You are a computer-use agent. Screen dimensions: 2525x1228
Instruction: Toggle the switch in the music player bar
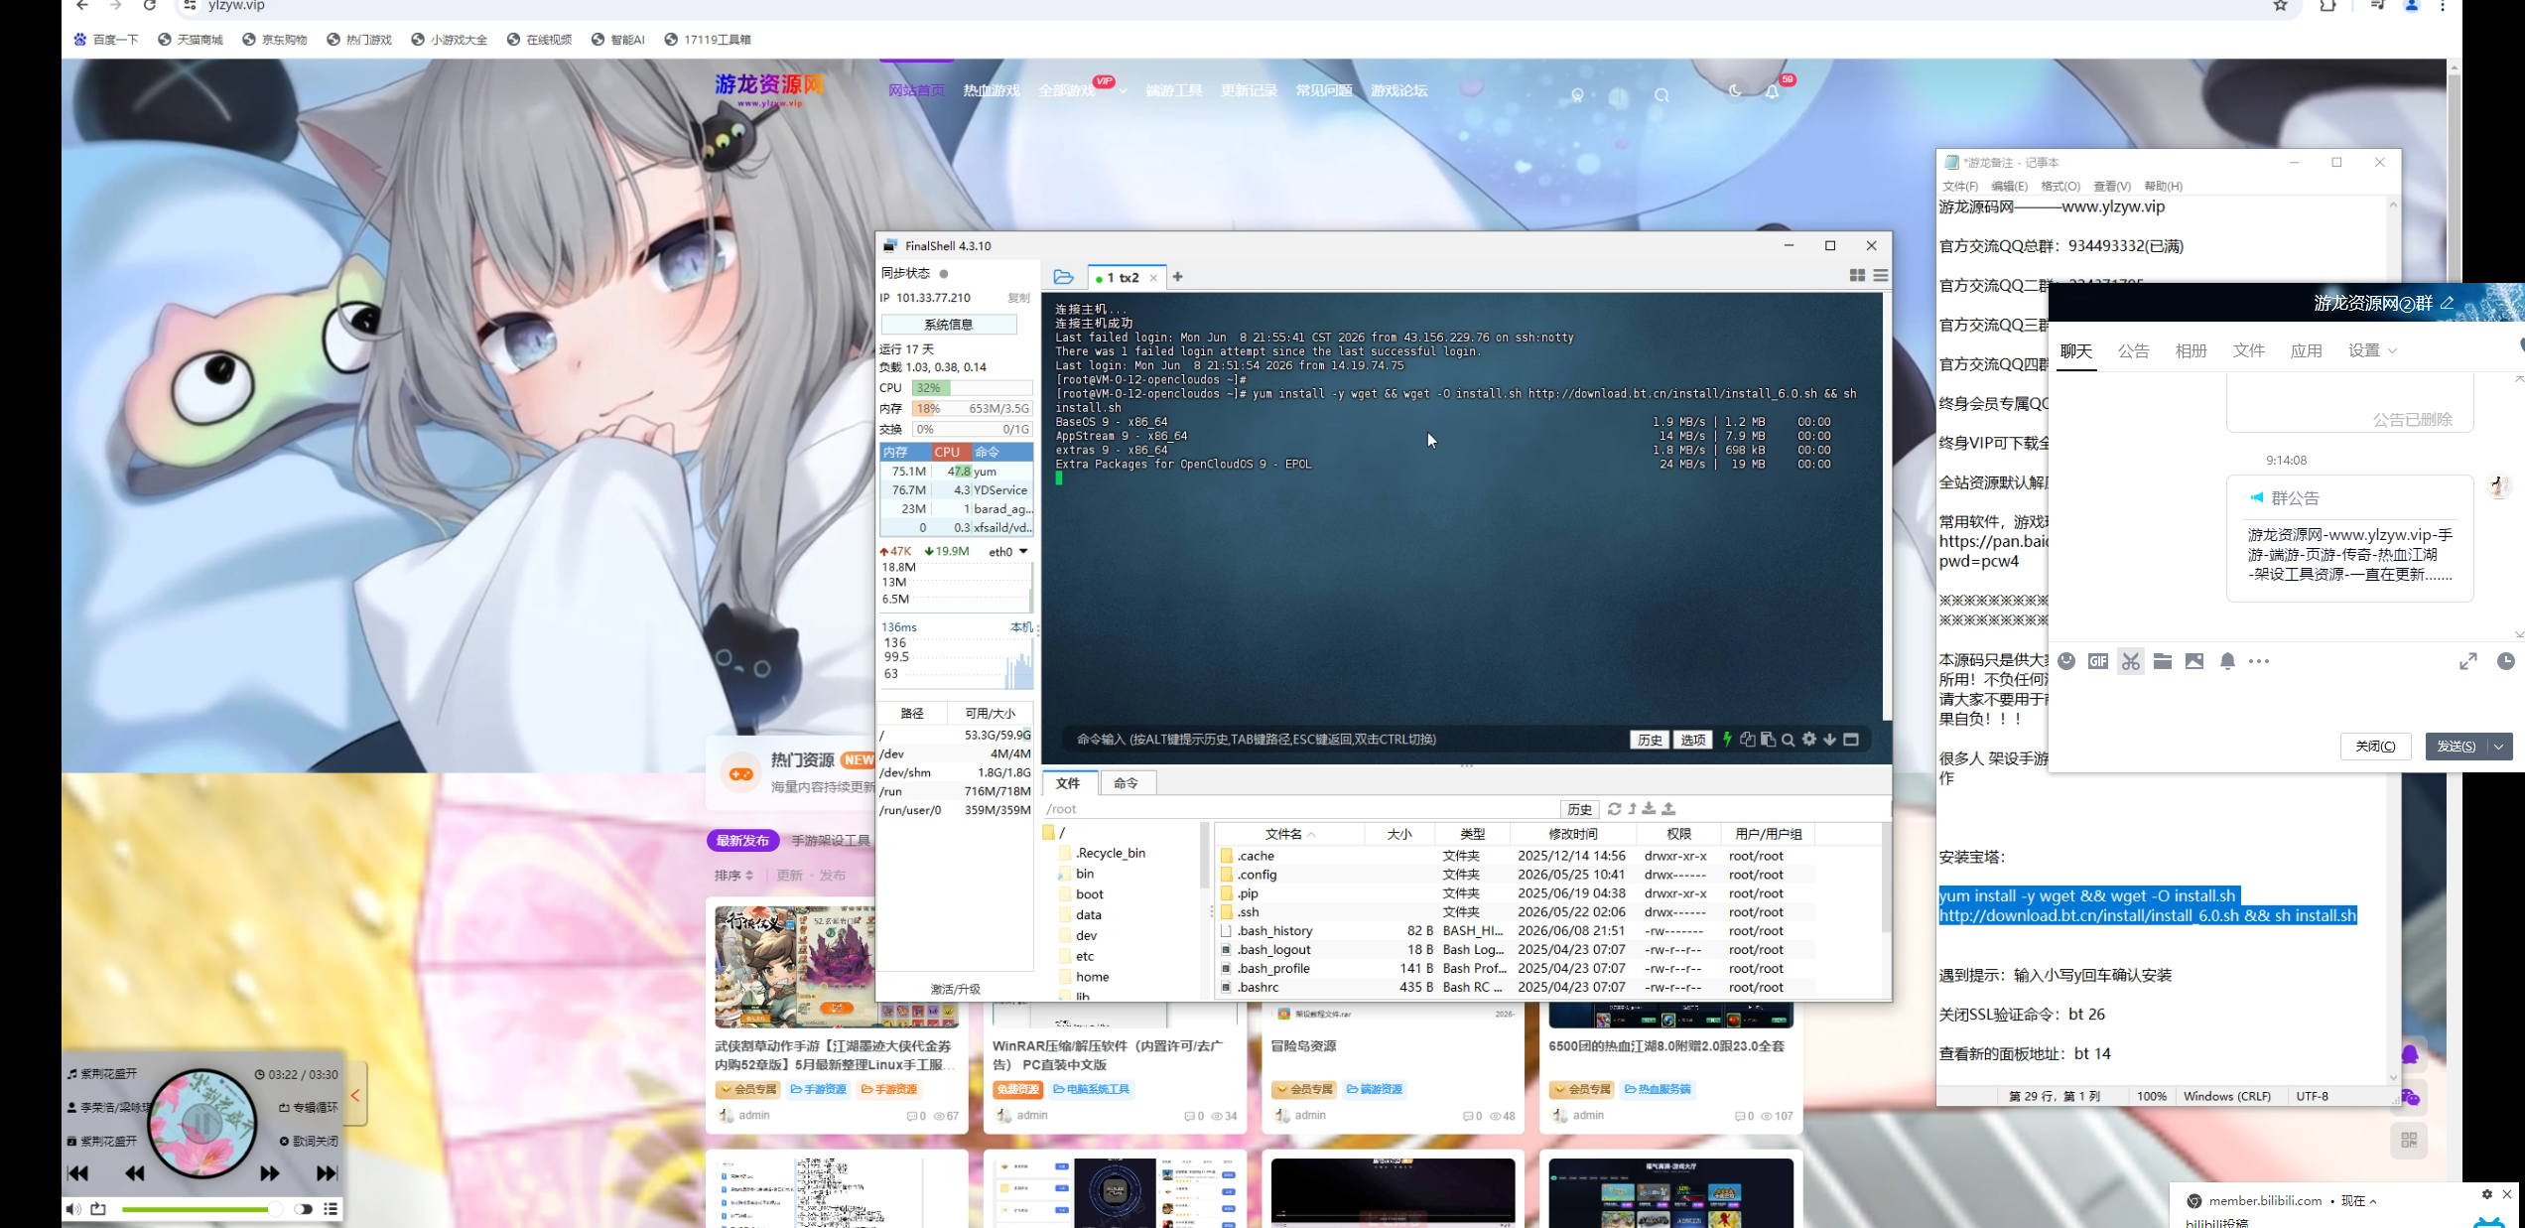coord(302,1208)
